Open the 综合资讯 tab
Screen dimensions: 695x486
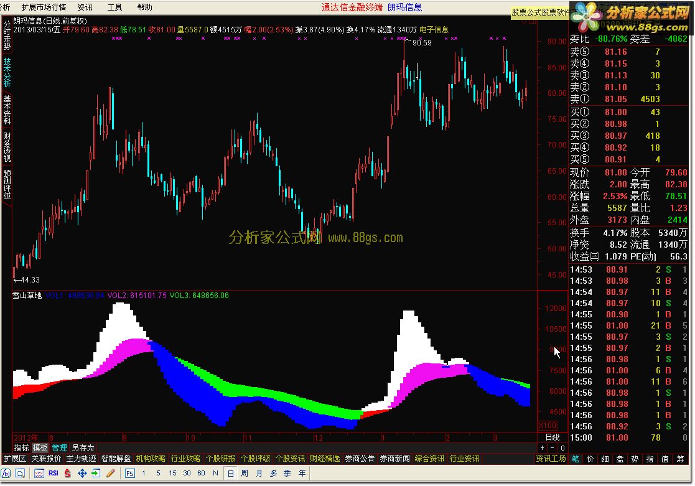429,459
